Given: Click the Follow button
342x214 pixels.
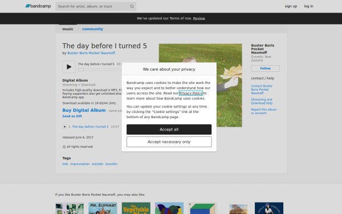Looking at the screenshot, I should pos(265,68).
